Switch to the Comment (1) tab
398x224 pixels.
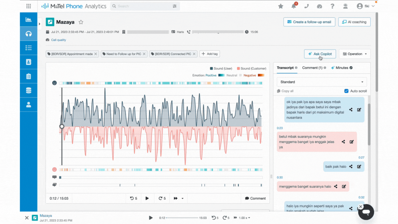coord(312,68)
